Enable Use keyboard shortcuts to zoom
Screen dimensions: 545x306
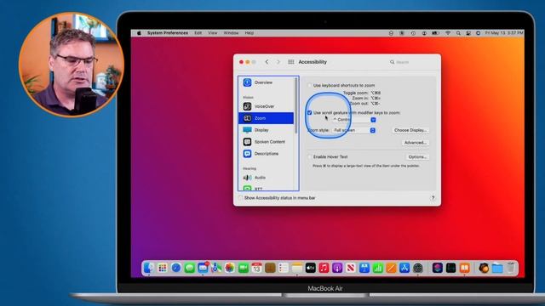[309, 85]
